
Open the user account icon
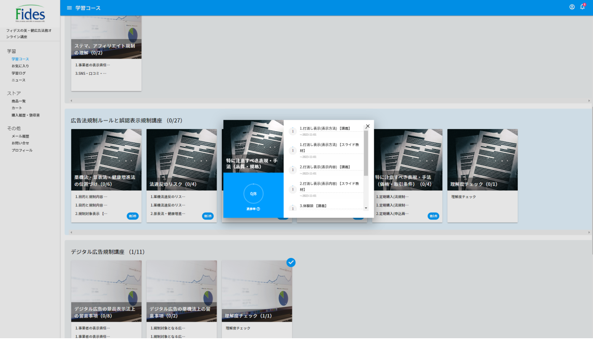(572, 7)
